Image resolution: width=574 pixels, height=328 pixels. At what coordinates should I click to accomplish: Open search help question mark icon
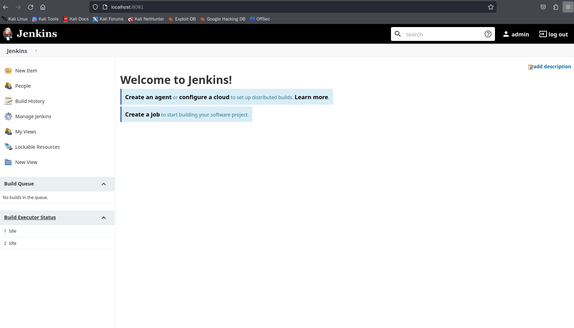click(x=488, y=34)
